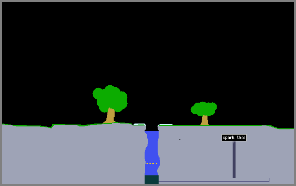Click the empty black sky above the trees
Screen dimensions: 296x186
(x=147, y=42)
